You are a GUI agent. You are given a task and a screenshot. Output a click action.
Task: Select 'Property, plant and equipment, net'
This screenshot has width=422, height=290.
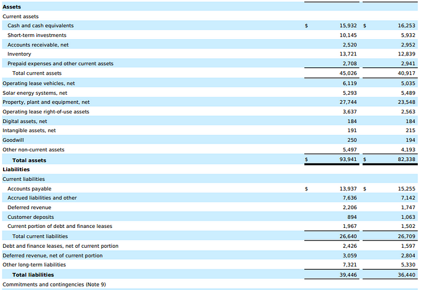[x=46, y=102]
